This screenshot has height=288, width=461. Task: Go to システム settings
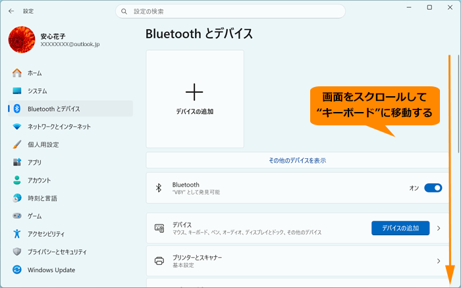[x=70, y=91]
